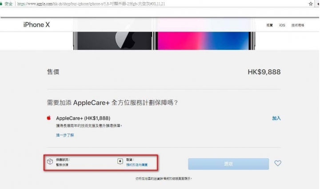Click the 預約於店內購買 reserve in-store link
This screenshot has height=189, width=320.
point(137,165)
